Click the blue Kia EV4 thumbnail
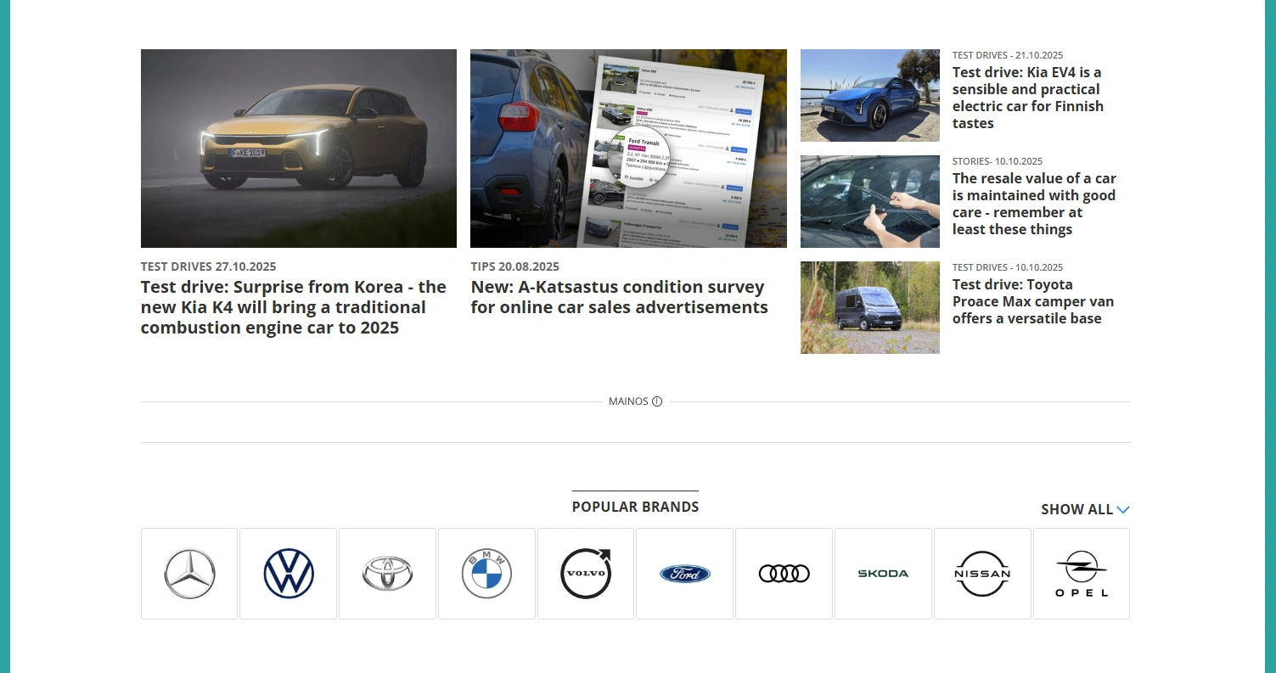Image resolution: width=1276 pixels, height=673 pixels. point(870,95)
